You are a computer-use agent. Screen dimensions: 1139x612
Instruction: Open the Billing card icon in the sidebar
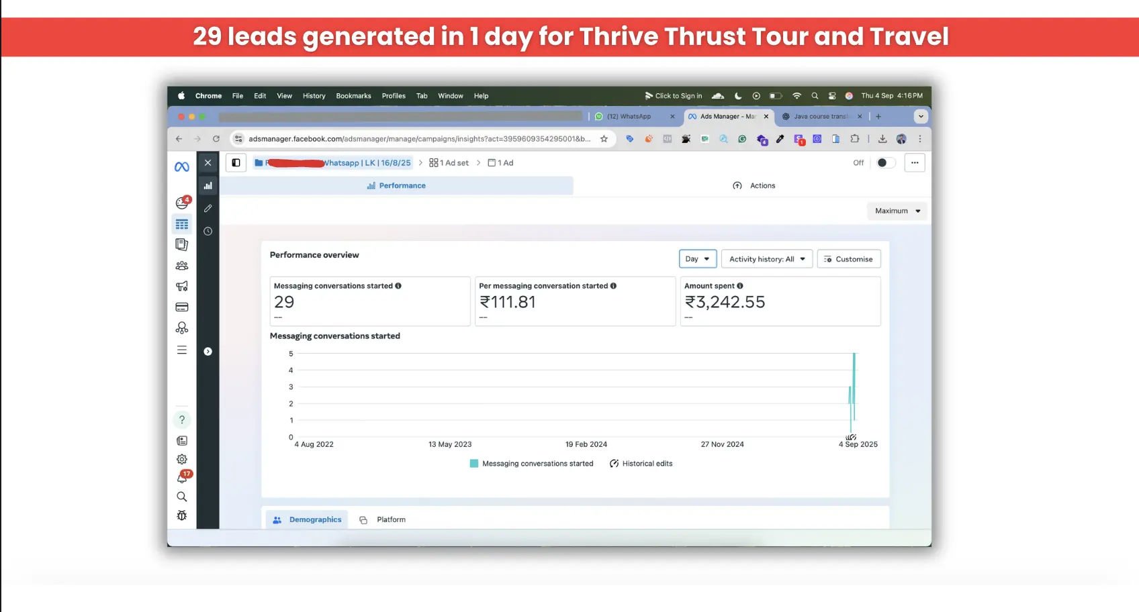pyautogui.click(x=182, y=307)
